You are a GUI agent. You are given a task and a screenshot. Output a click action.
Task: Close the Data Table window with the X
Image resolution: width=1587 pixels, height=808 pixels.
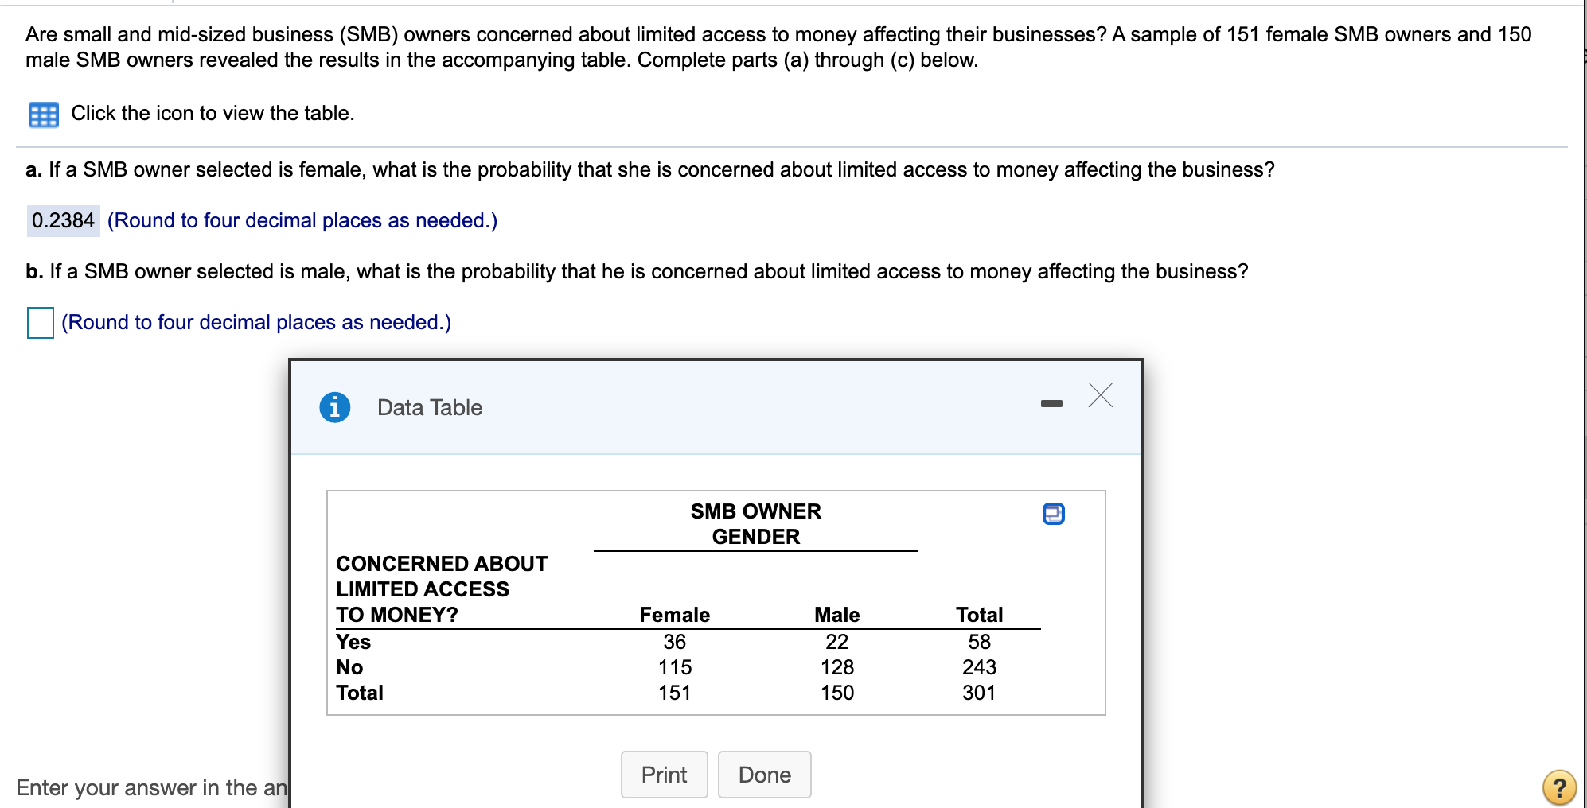pos(1101,396)
